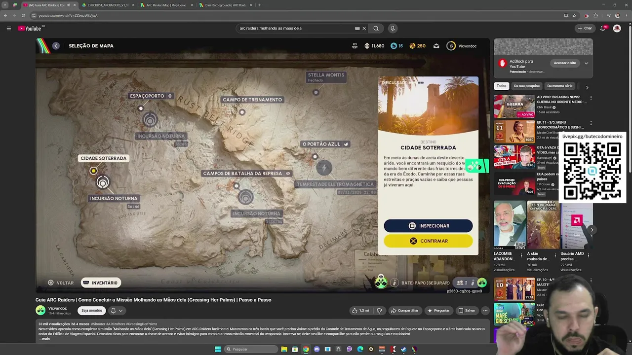Click the Bate-papo (segurar) chat label
Viewport: 632px width, 355px height.
(x=425, y=283)
